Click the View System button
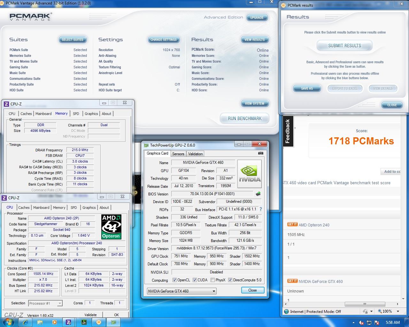Viewport: 409px width, 327px height. coord(254,103)
